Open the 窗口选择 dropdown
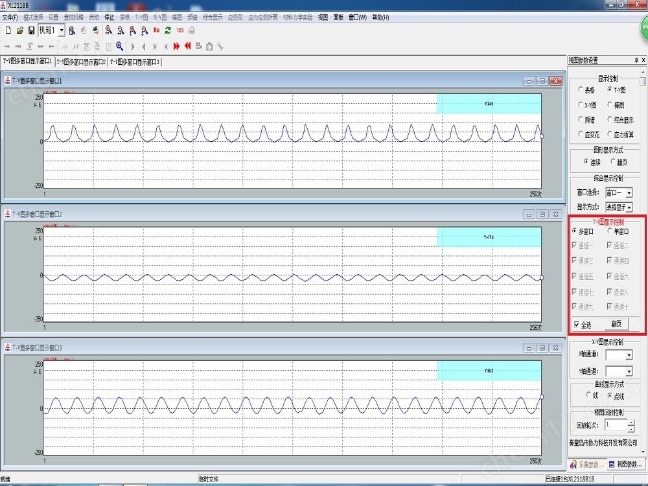 click(x=629, y=192)
